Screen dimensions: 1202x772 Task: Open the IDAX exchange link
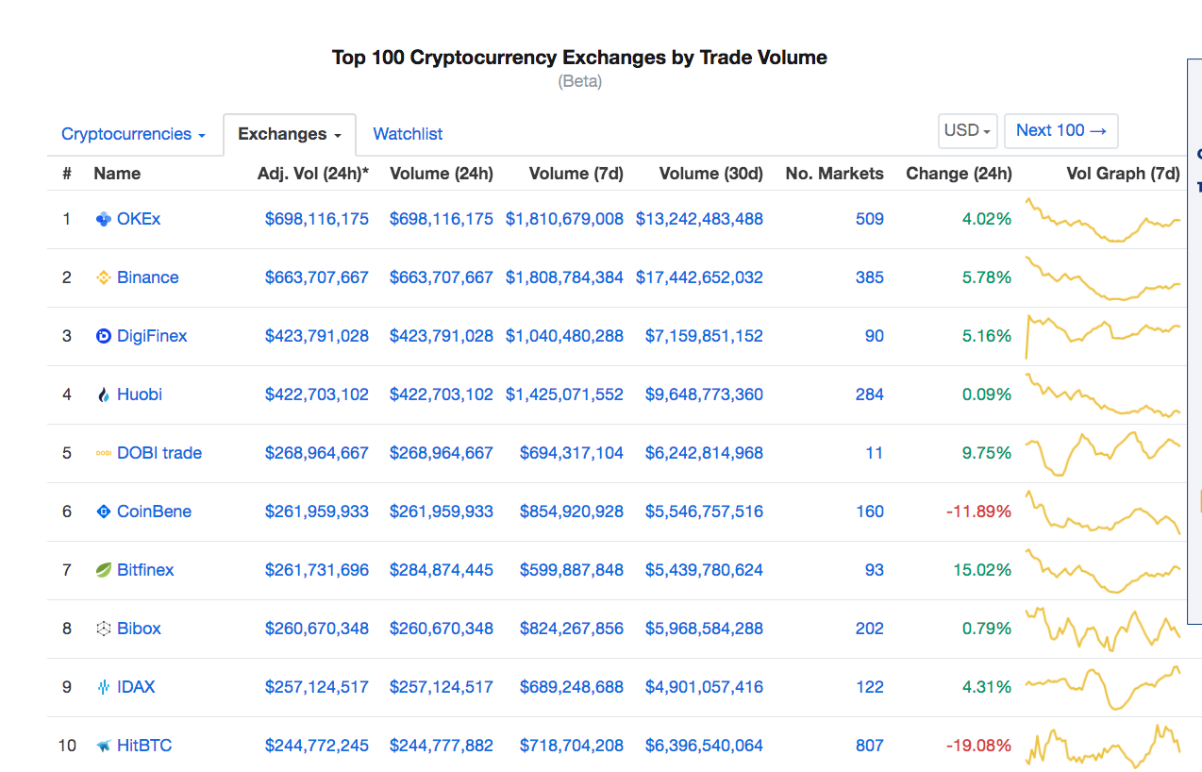coord(136,687)
